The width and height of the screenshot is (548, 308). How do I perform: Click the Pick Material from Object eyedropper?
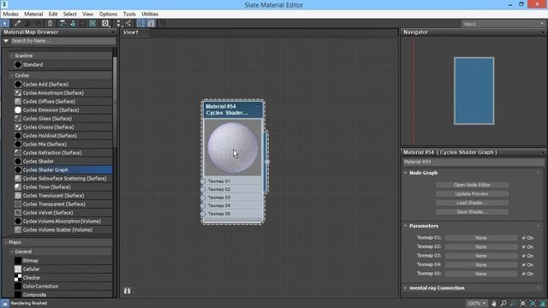(17, 23)
